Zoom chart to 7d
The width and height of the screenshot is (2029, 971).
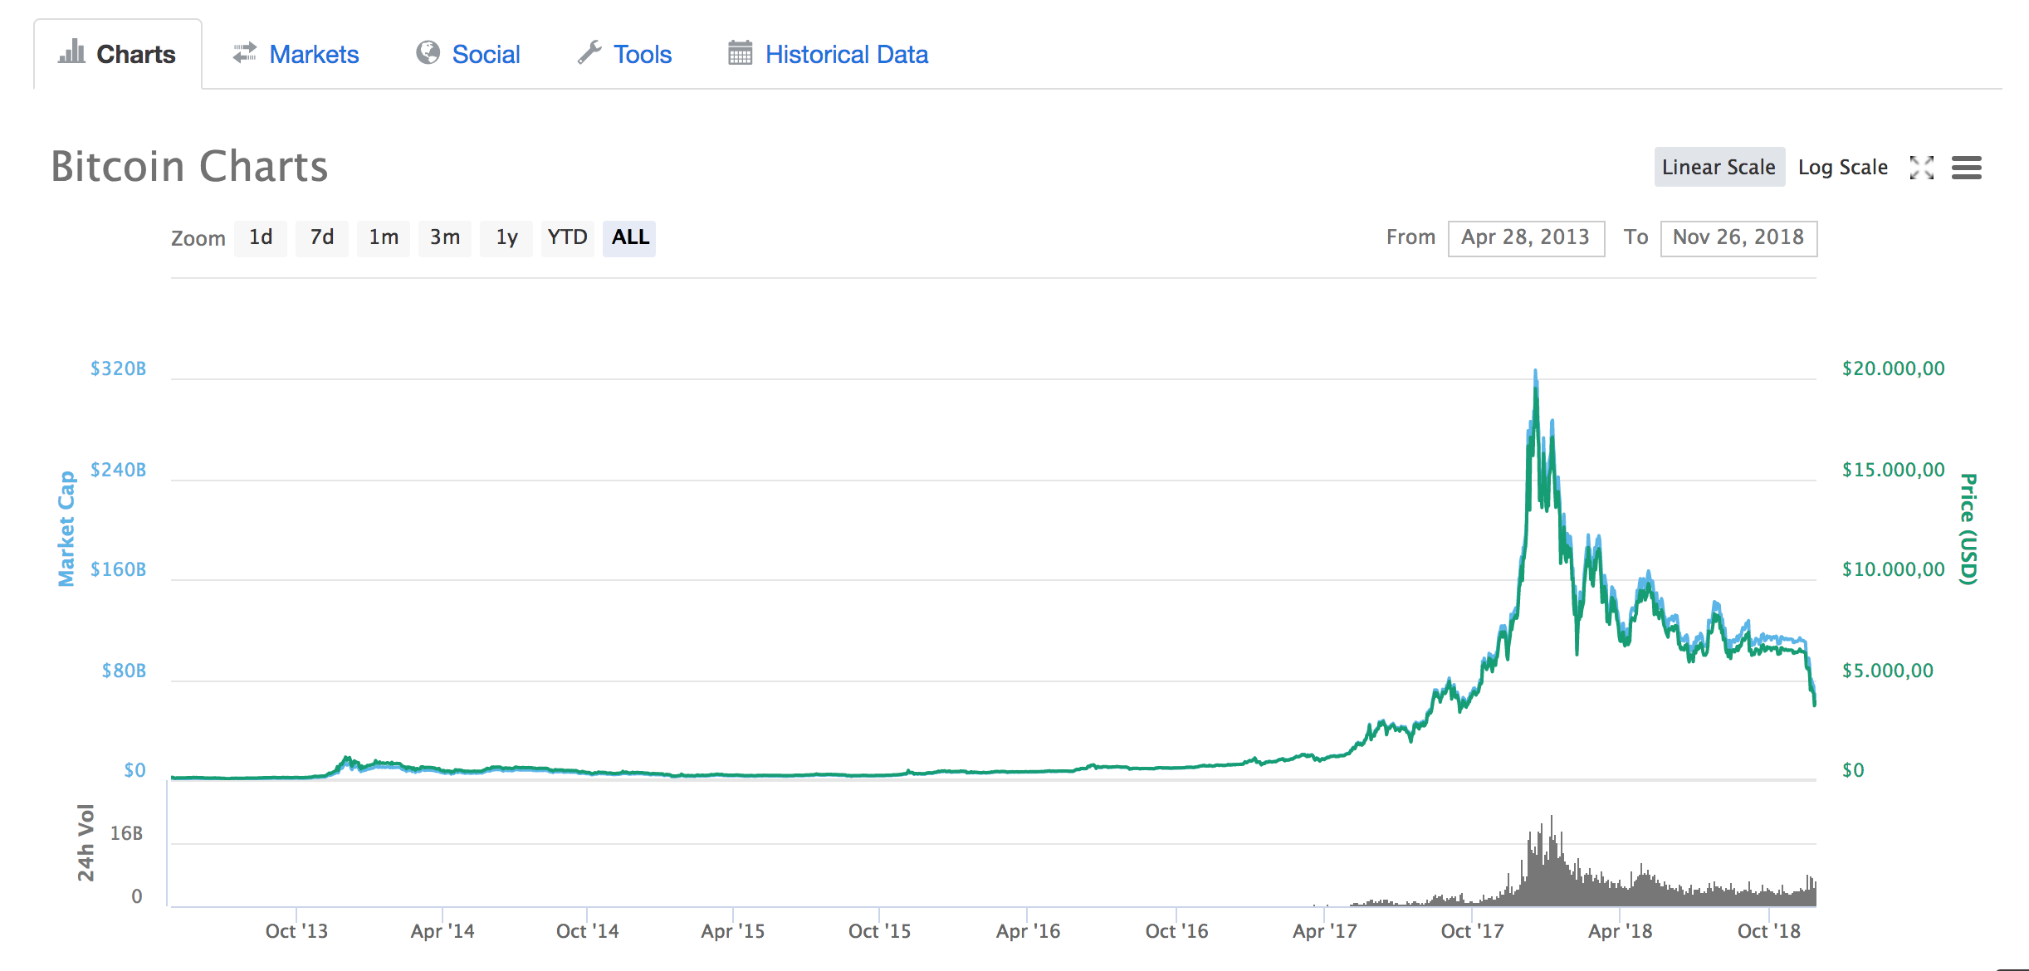point(321,238)
